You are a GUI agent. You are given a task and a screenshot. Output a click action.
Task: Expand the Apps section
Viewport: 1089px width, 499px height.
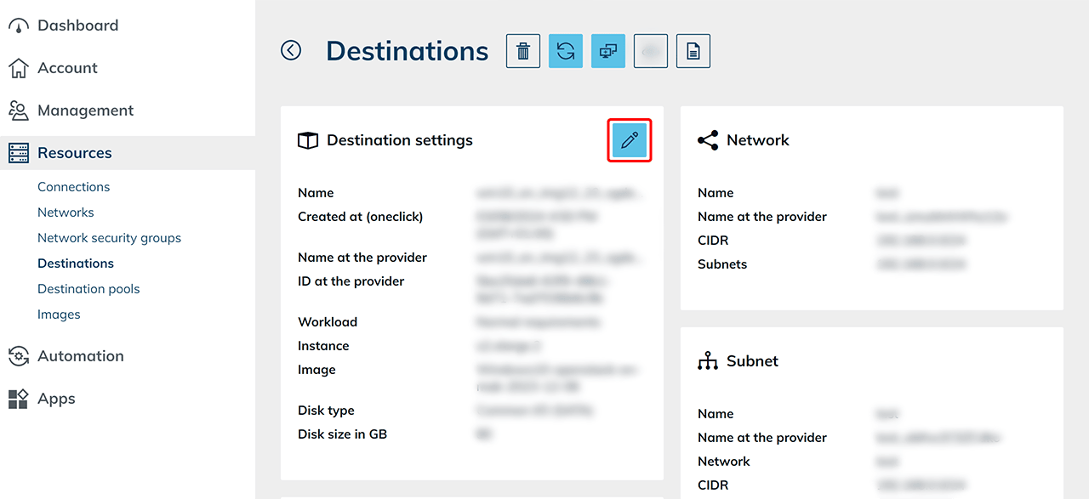coord(56,399)
